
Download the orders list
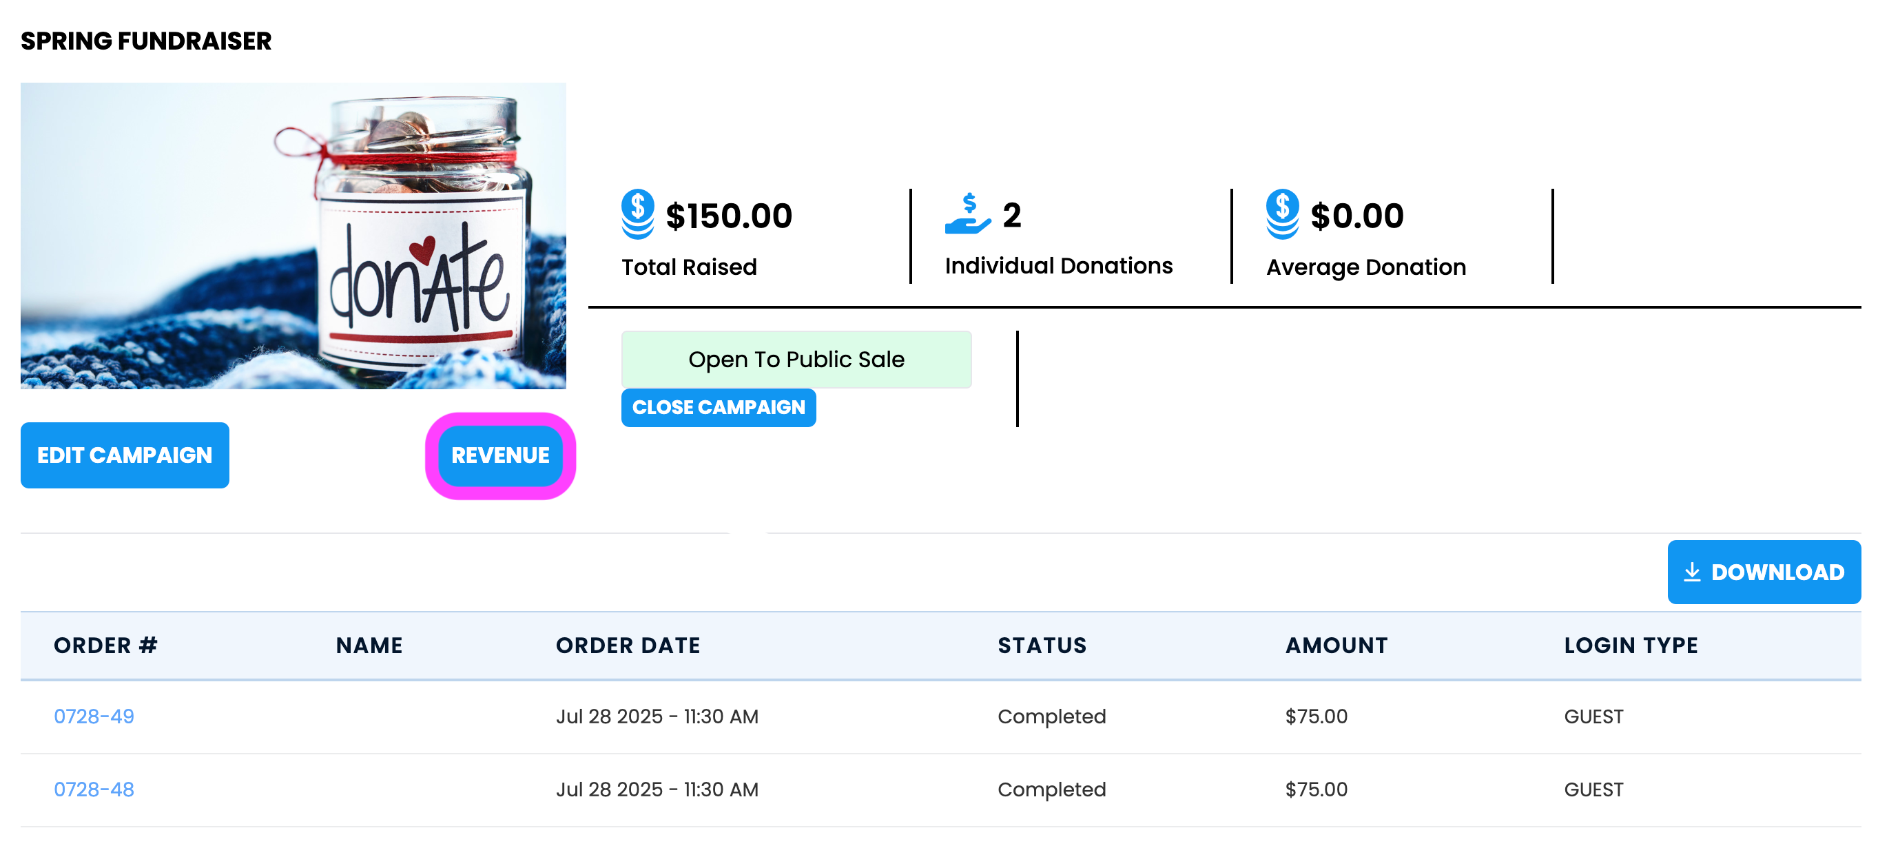click(1764, 572)
